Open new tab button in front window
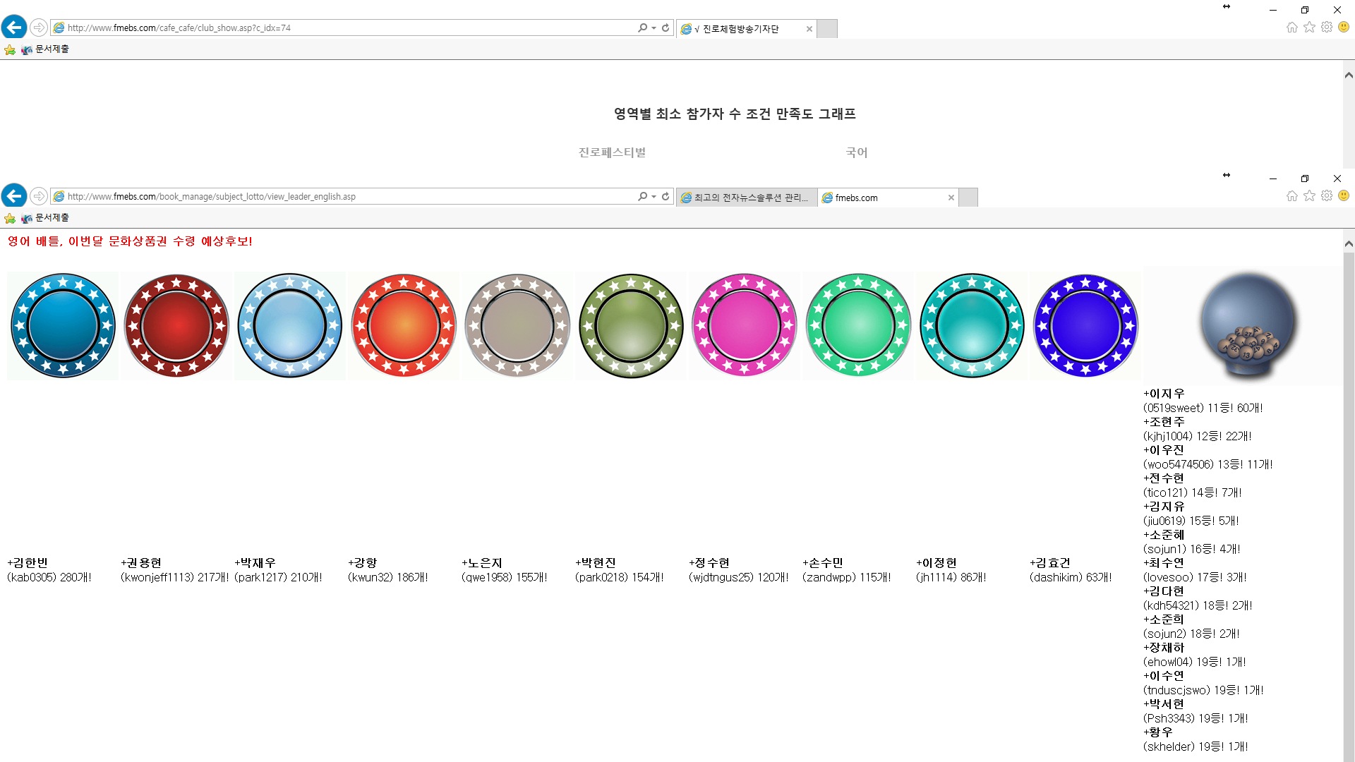The image size is (1355, 762). point(968,198)
